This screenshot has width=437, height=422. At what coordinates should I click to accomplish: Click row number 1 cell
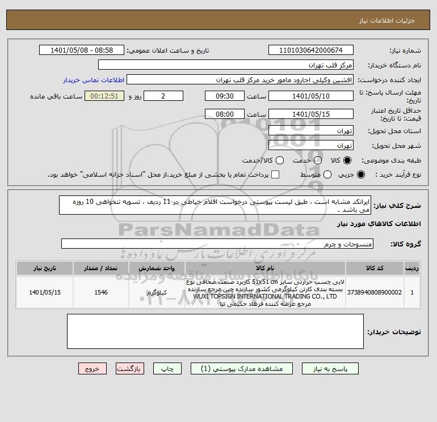(x=412, y=292)
